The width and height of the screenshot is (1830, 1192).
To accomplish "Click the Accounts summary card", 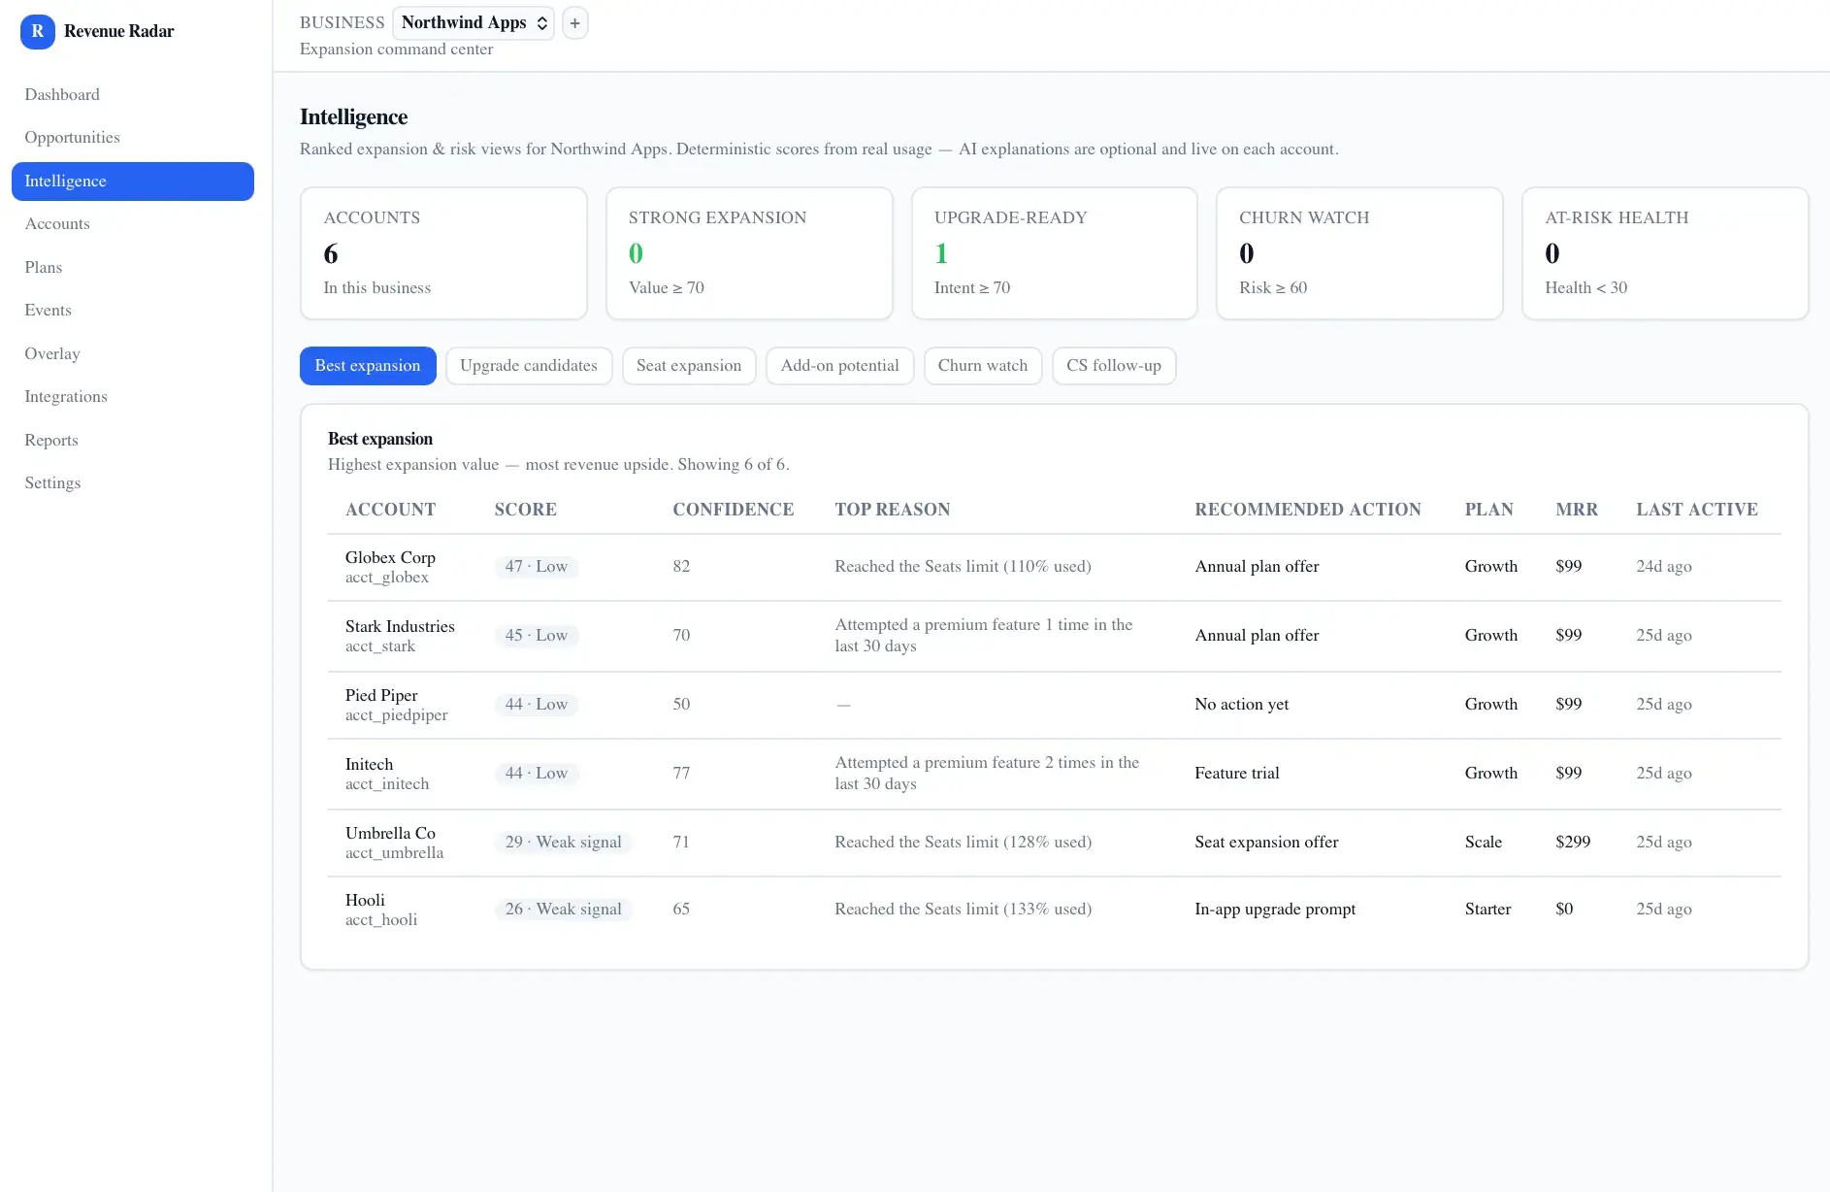I will [443, 253].
